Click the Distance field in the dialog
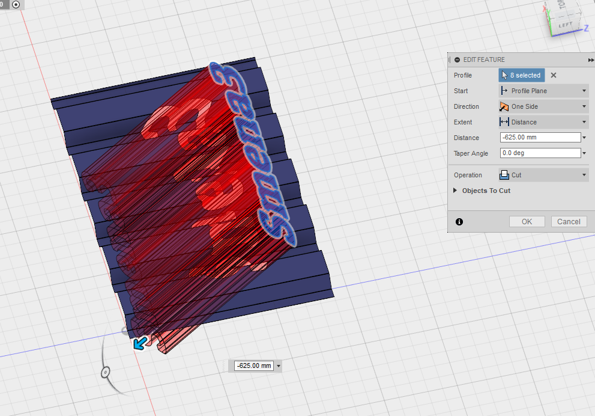595x416 pixels. (x=539, y=138)
